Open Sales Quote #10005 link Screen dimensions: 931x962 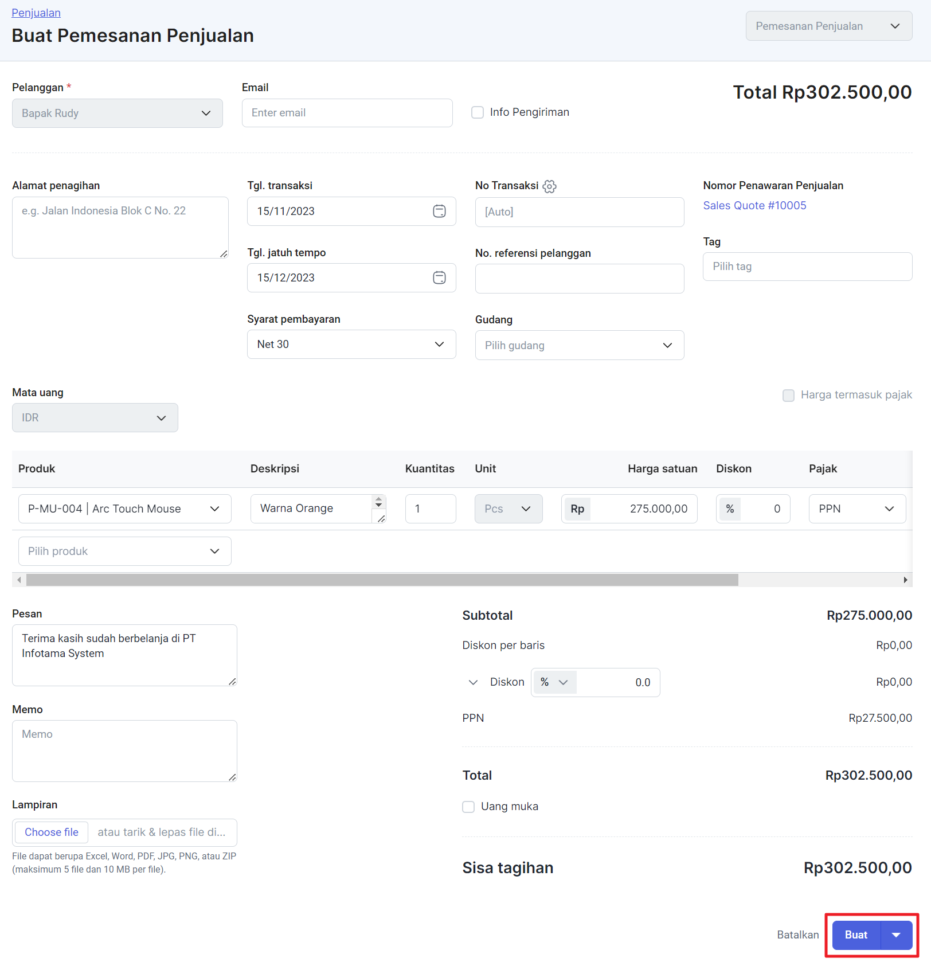(754, 205)
